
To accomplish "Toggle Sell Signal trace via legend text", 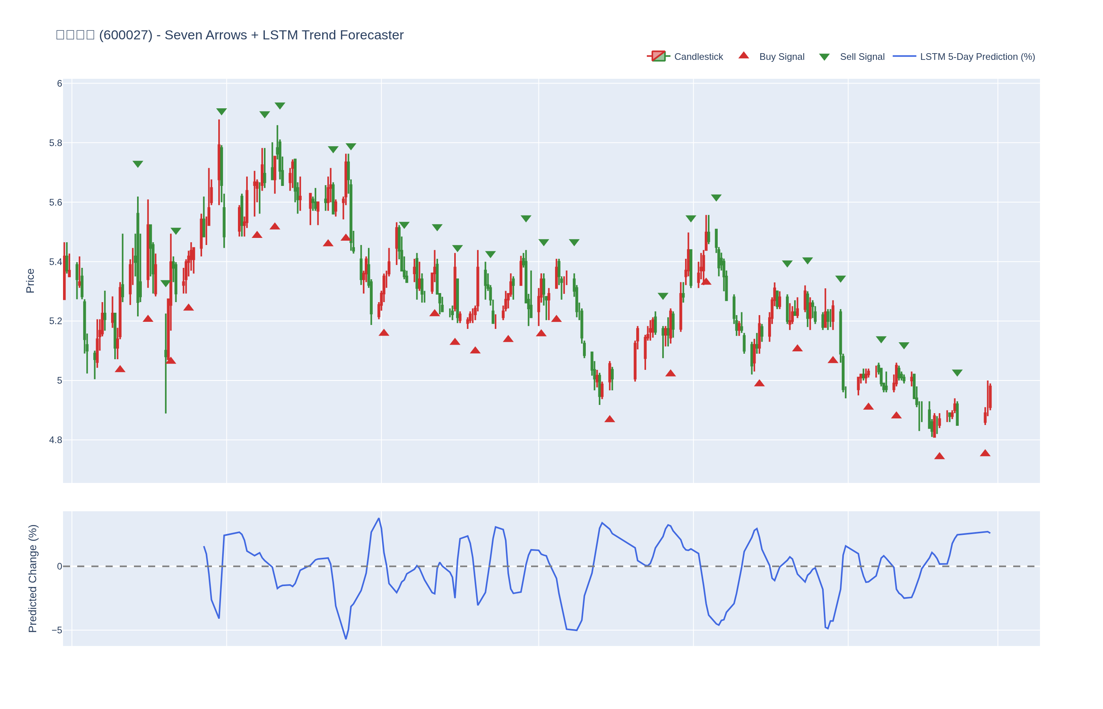I will tap(862, 57).
